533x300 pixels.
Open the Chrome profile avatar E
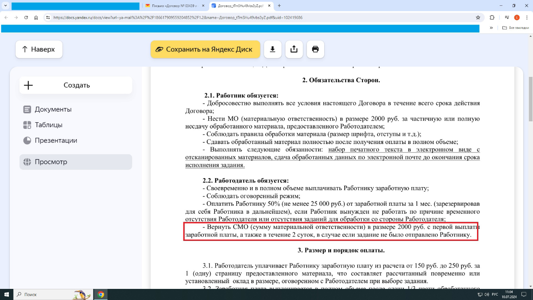coord(517,17)
